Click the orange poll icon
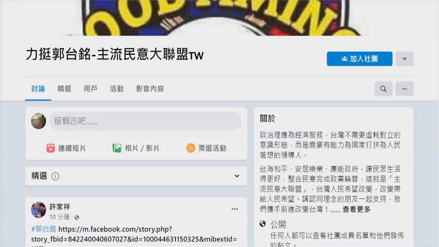This screenshot has width=439, height=247. (191, 148)
